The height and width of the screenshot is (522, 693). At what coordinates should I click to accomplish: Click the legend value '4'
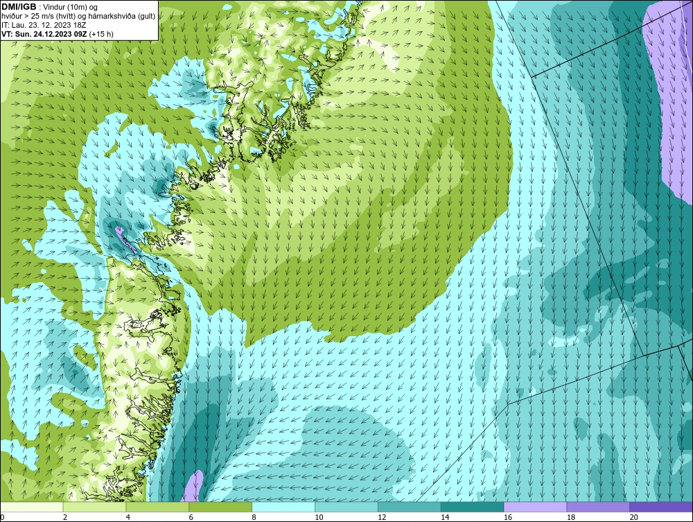pos(128,517)
